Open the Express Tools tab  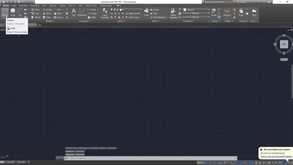pos(91,5)
